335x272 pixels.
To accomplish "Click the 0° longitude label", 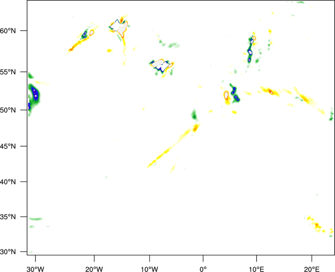I will (203, 269).
